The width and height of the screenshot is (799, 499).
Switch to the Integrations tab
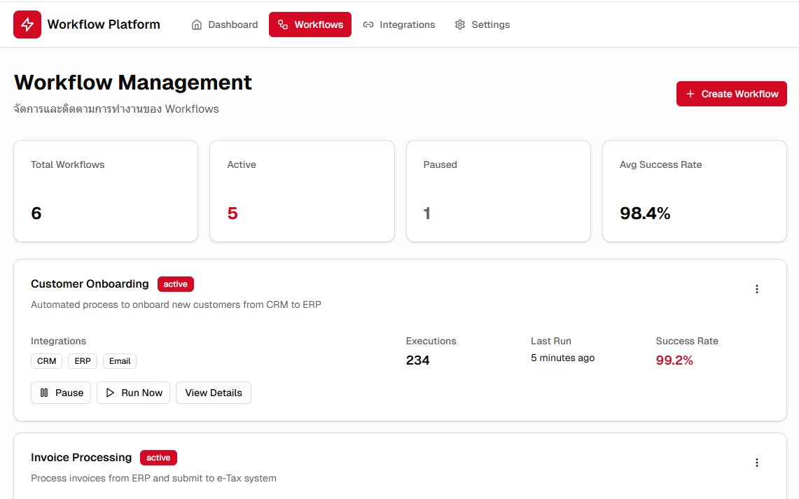[398, 24]
